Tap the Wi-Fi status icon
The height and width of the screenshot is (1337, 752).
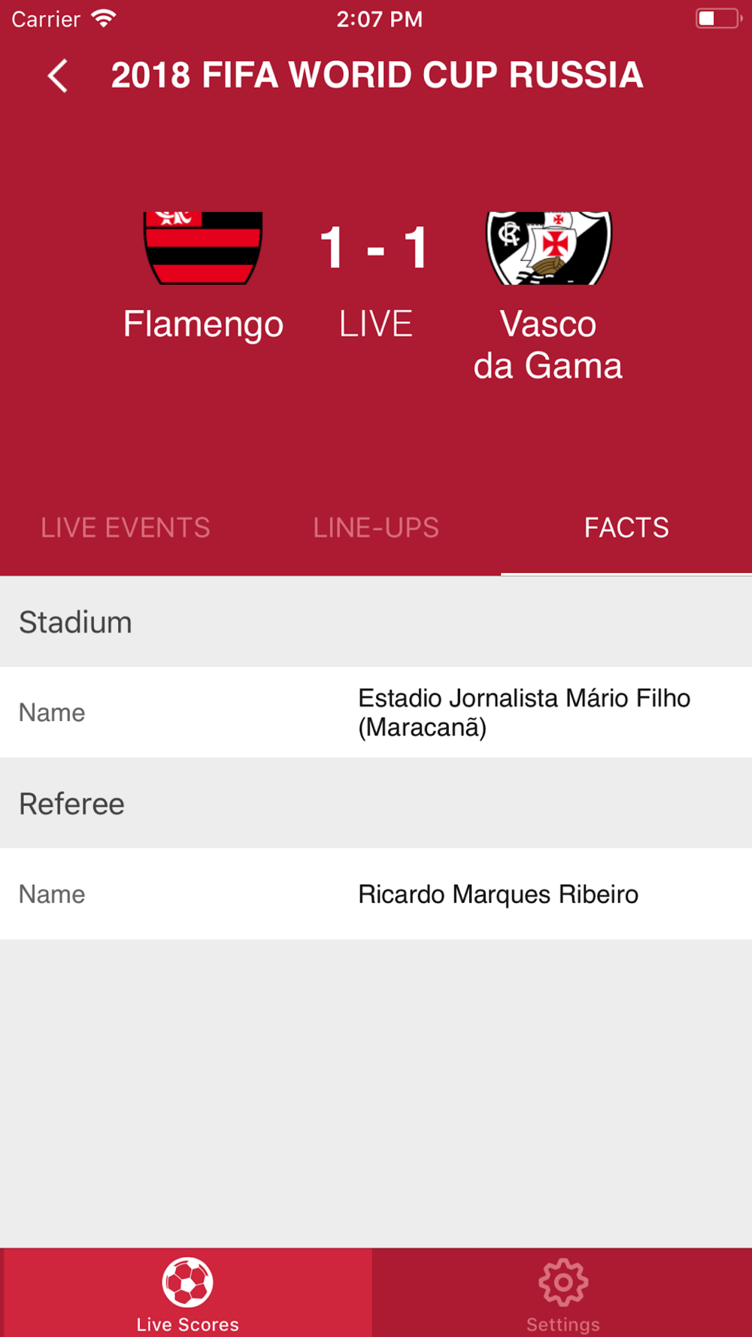tap(103, 19)
